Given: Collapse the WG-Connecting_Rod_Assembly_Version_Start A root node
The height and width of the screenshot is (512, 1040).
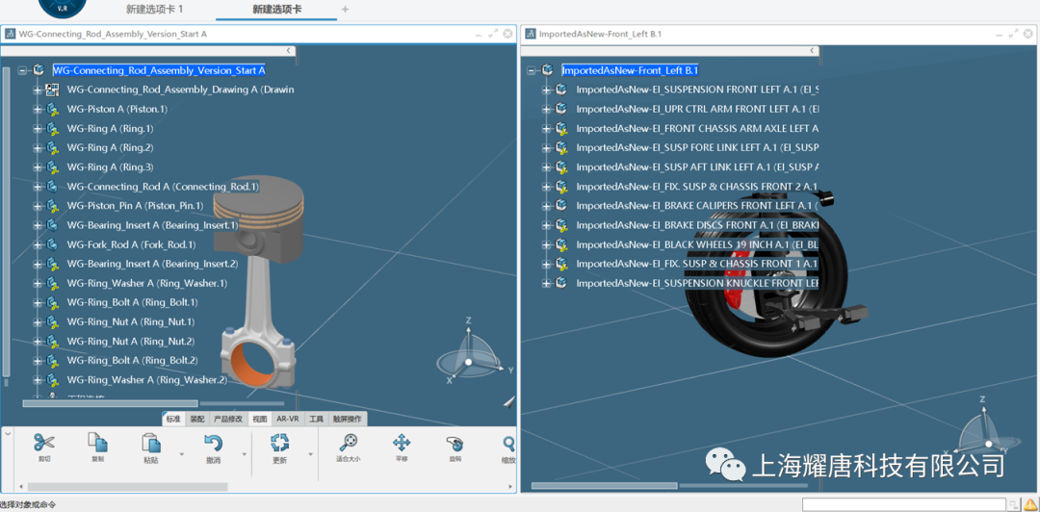Looking at the screenshot, I should click(22, 70).
